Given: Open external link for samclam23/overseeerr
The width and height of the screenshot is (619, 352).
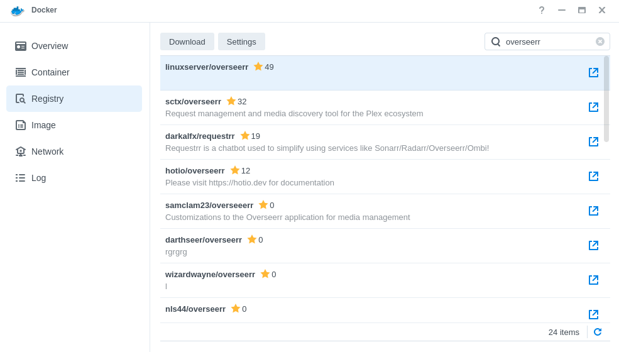Looking at the screenshot, I should [x=593, y=211].
